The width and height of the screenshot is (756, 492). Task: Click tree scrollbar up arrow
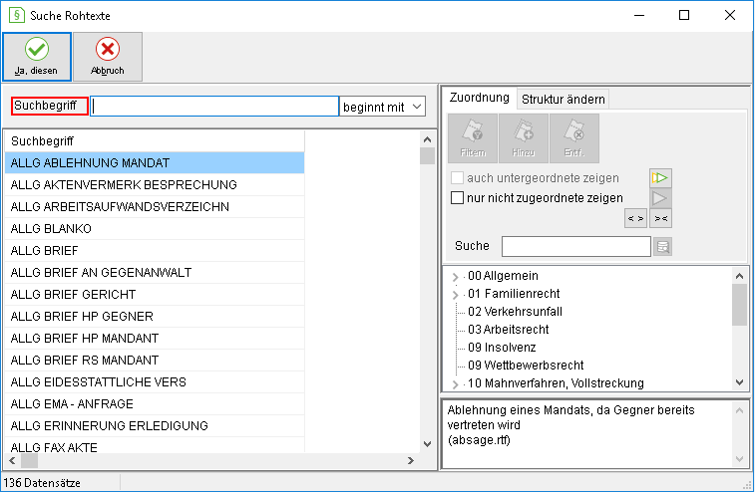[740, 276]
